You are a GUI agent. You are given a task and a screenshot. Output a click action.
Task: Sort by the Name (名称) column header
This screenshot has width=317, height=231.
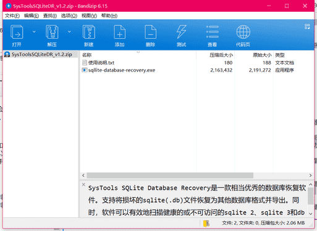87,55
